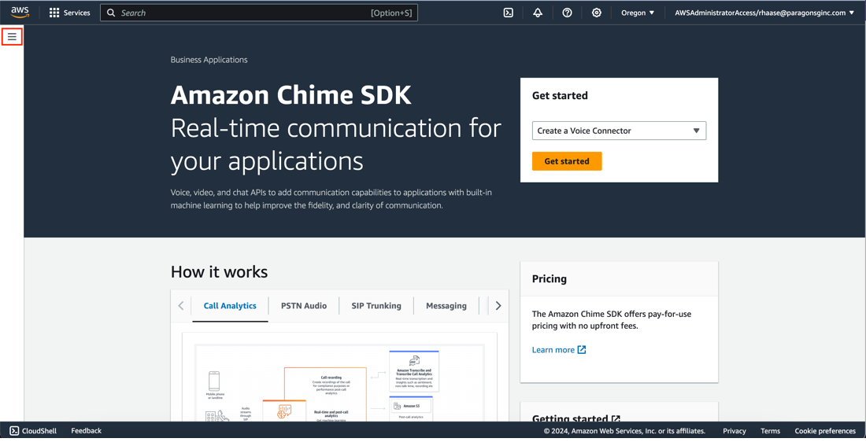
Task: Show next tabs with right chevron
Action: [x=498, y=306]
